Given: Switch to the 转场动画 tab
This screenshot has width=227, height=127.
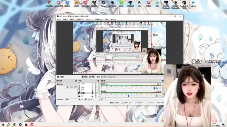Looking at the screenshot, I should [60, 100].
